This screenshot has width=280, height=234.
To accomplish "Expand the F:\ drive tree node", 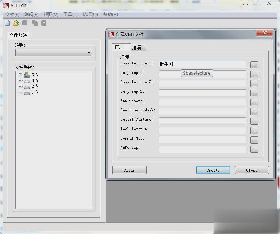I will (x=20, y=92).
